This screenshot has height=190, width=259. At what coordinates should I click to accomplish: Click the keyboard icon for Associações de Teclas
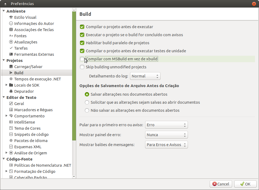(x=11, y=29)
